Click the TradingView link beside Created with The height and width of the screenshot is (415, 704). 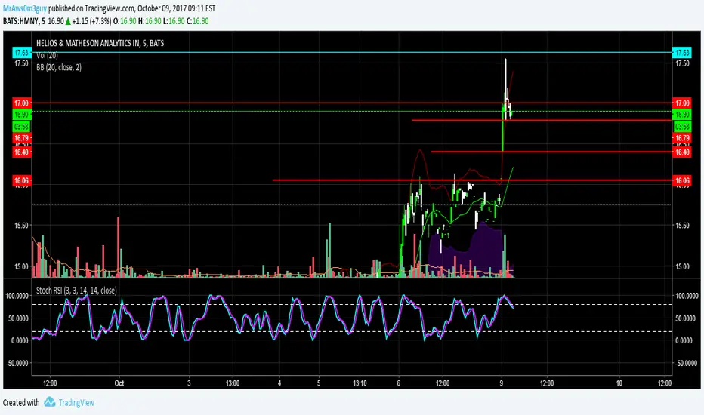tap(76, 402)
